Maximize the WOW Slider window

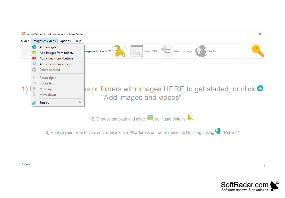click(x=248, y=34)
